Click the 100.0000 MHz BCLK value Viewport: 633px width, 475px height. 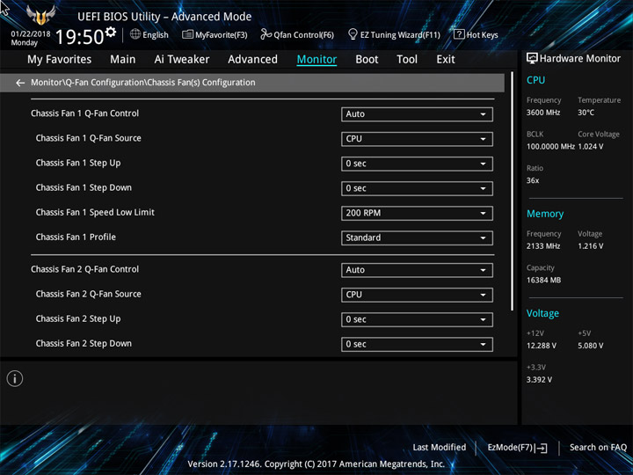coord(550,147)
